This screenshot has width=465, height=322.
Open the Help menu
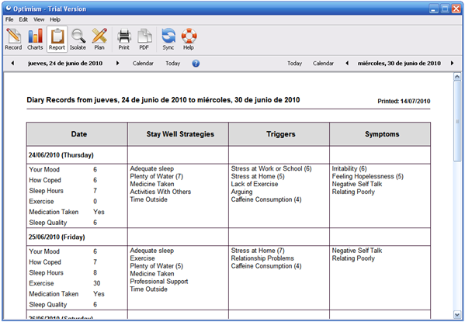point(55,19)
